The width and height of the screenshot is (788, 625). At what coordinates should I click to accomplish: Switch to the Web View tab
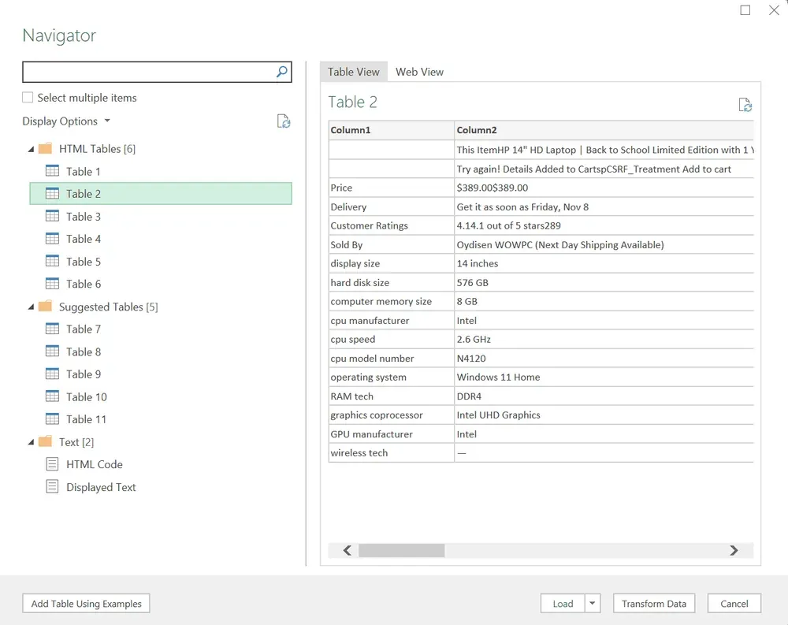tap(420, 72)
